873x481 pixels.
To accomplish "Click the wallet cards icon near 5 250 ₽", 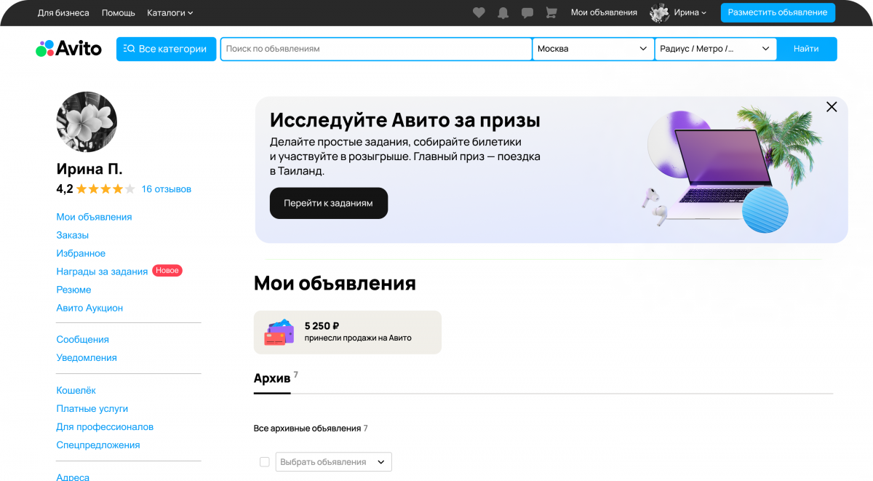I will (x=279, y=333).
